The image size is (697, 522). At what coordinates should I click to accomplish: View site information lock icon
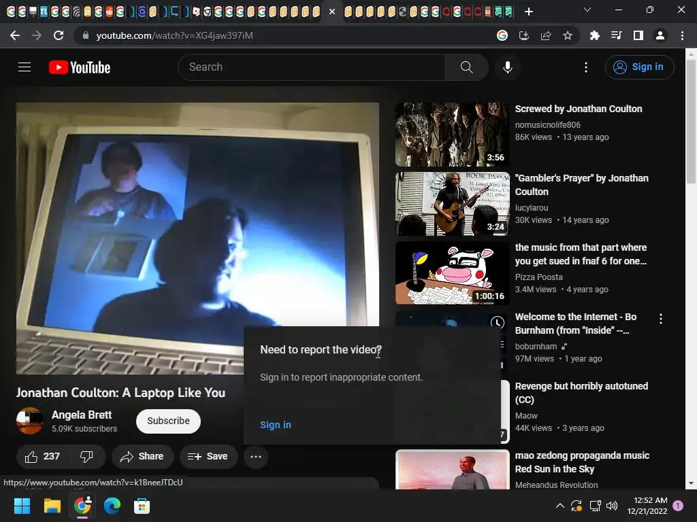(86, 35)
